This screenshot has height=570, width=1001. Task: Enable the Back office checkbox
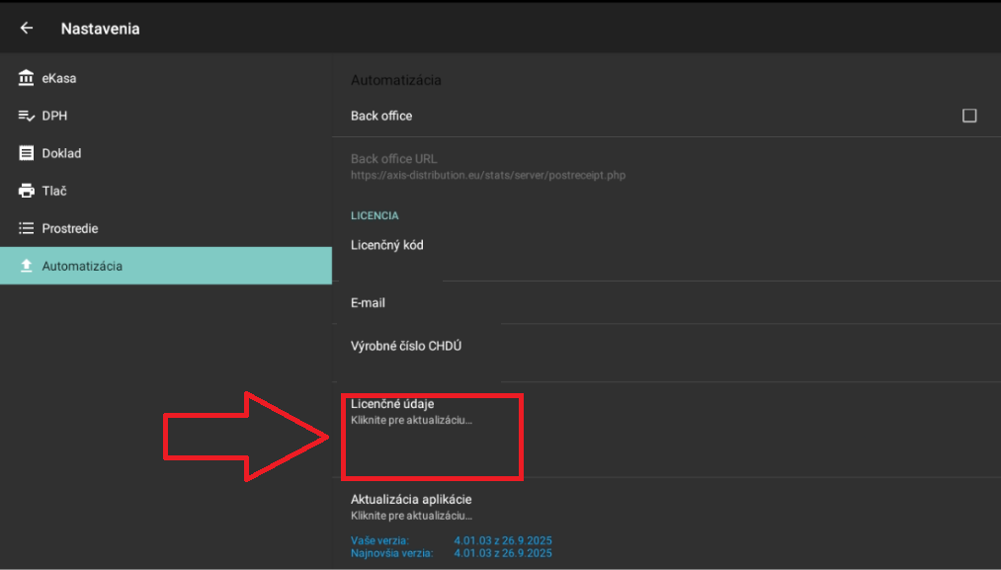click(968, 116)
